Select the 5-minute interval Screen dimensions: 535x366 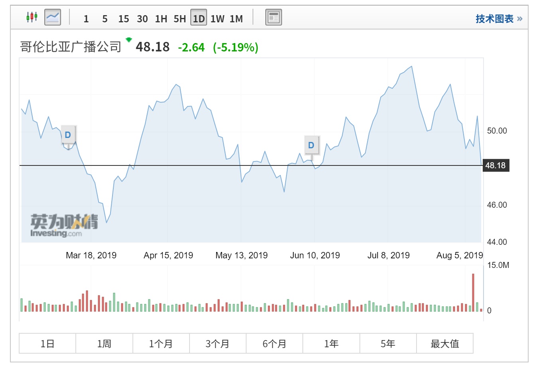pyautogui.click(x=105, y=19)
